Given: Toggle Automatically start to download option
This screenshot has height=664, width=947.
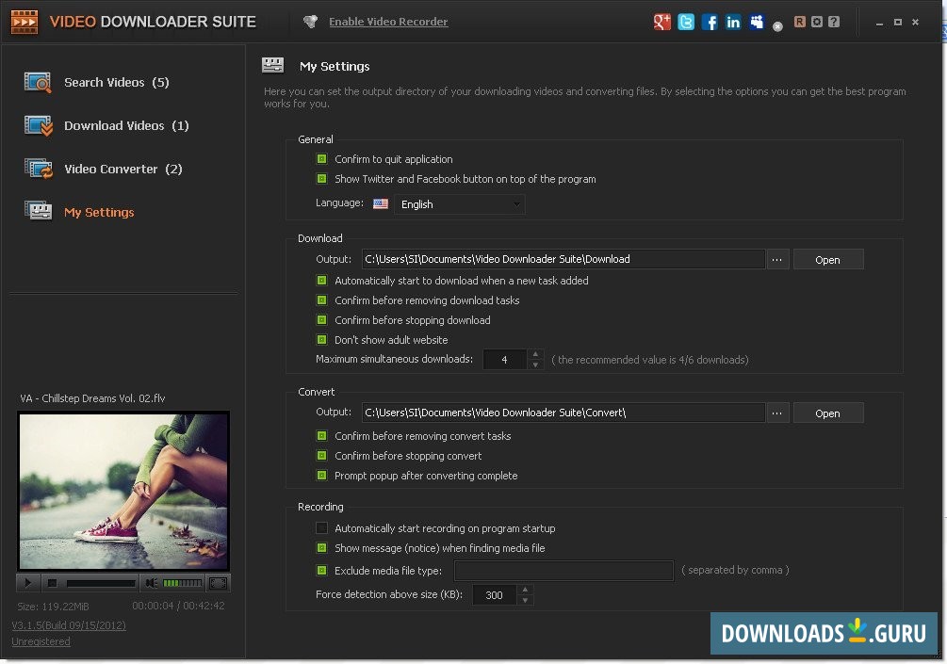Looking at the screenshot, I should [322, 280].
